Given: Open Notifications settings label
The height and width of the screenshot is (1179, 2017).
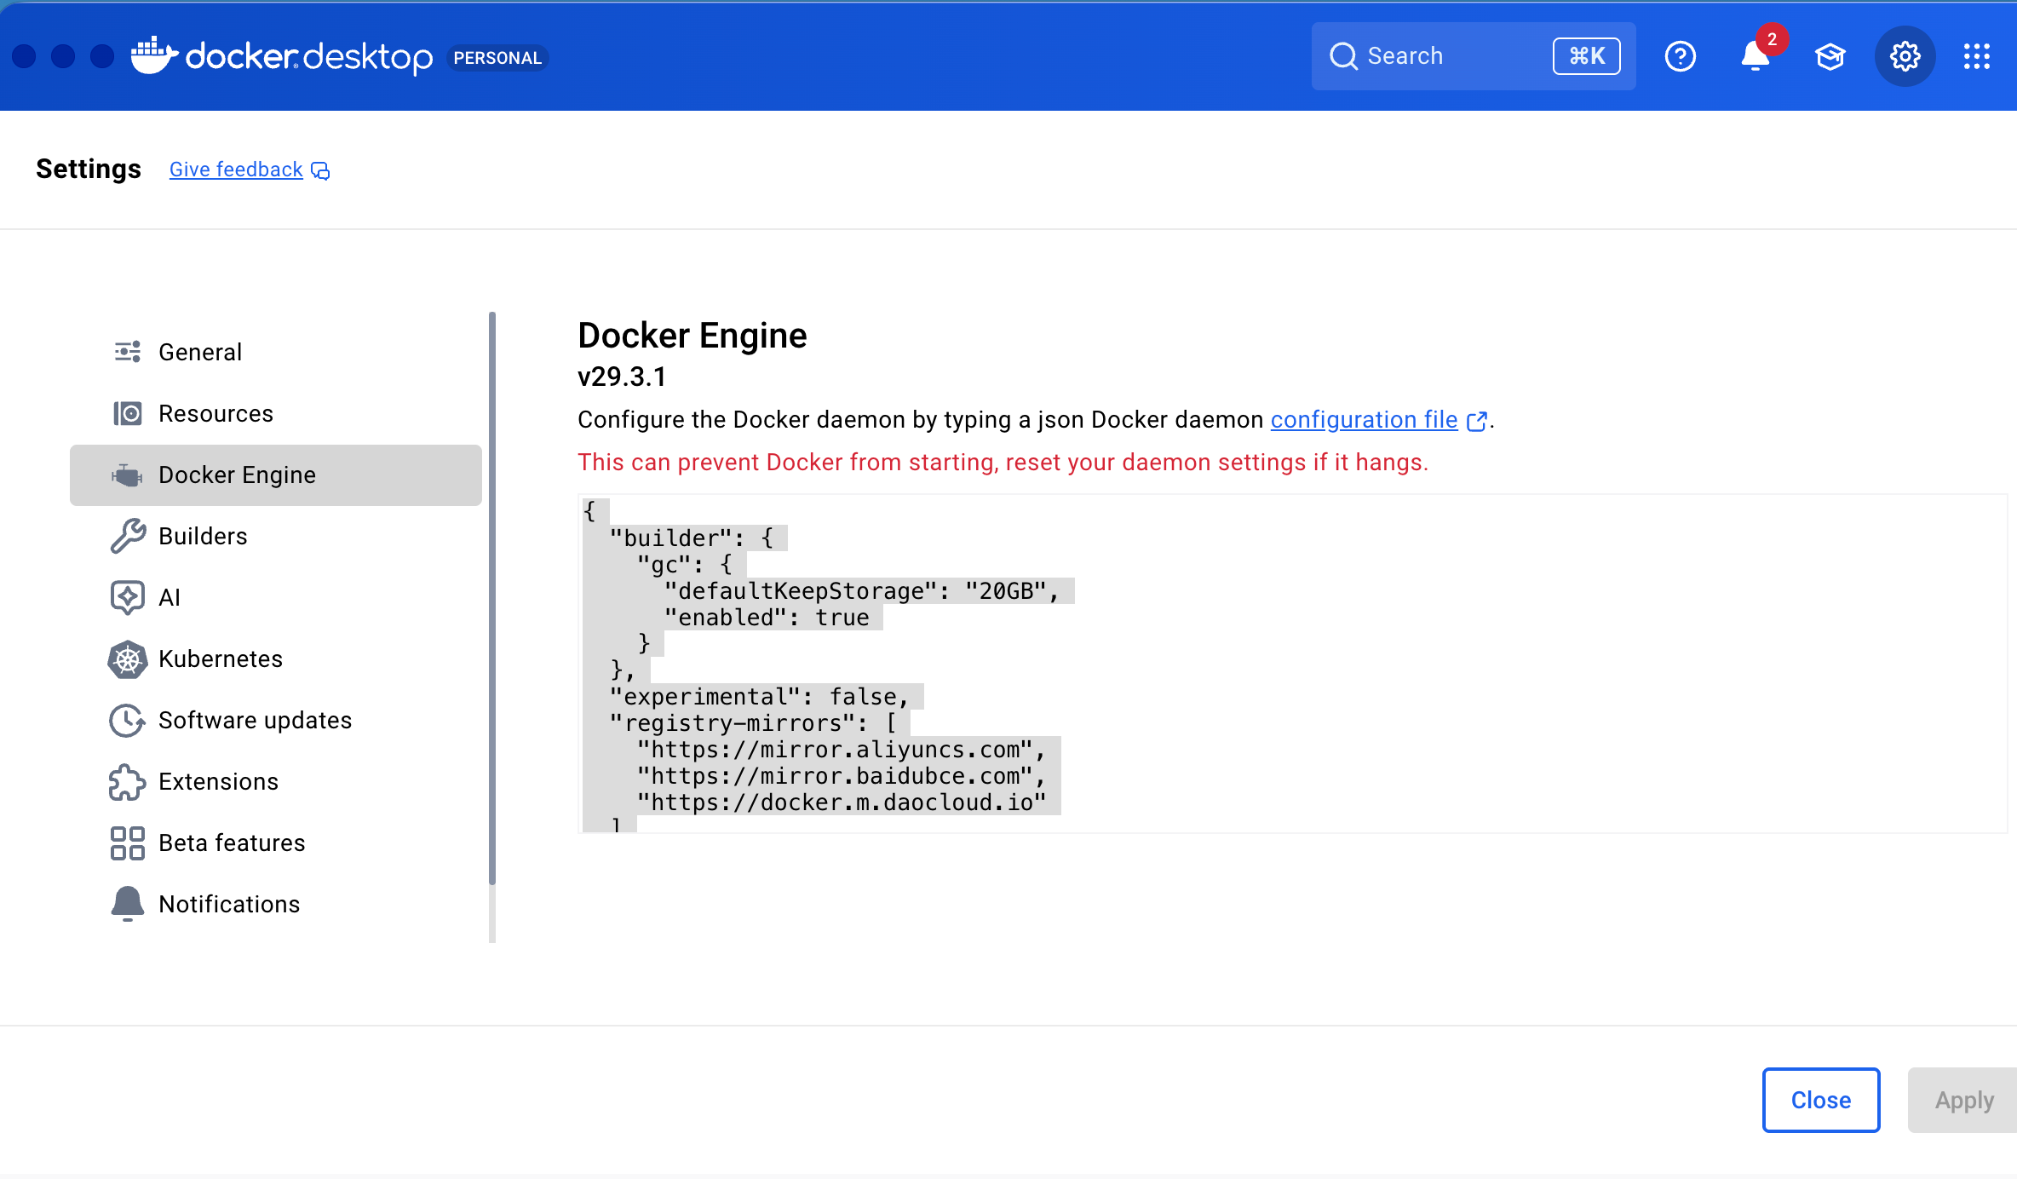Looking at the screenshot, I should (x=229, y=904).
